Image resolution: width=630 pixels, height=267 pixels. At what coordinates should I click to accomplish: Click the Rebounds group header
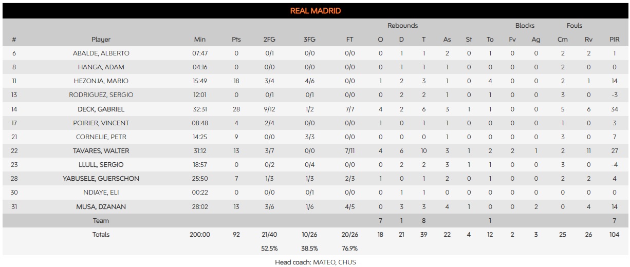click(x=402, y=26)
